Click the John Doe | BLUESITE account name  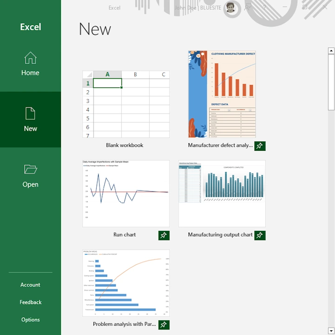click(198, 8)
